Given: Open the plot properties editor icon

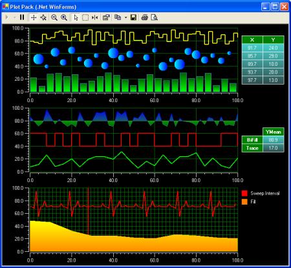Looking at the screenshot, I should tap(106, 17).
